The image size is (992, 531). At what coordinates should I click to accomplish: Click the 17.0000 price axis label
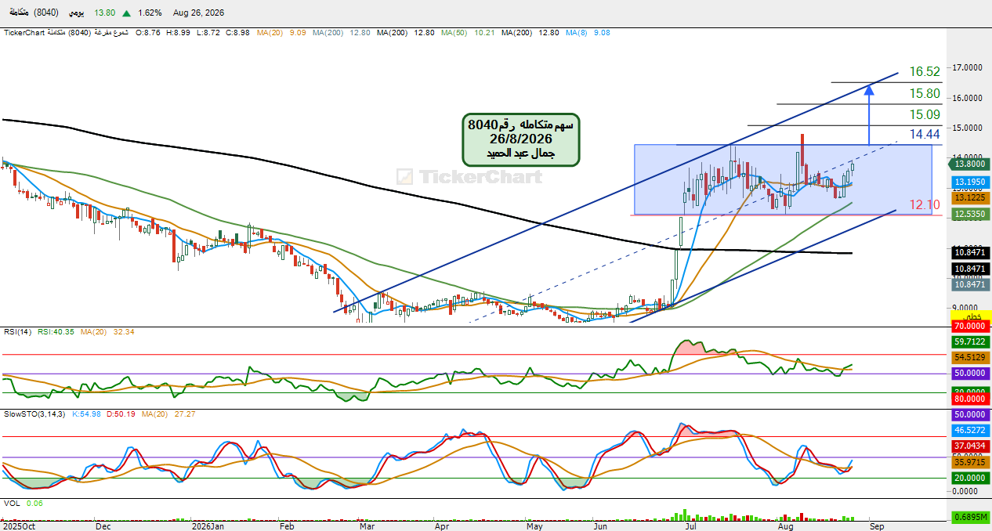click(968, 68)
